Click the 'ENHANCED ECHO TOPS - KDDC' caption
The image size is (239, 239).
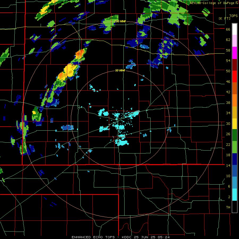click(x=102, y=237)
